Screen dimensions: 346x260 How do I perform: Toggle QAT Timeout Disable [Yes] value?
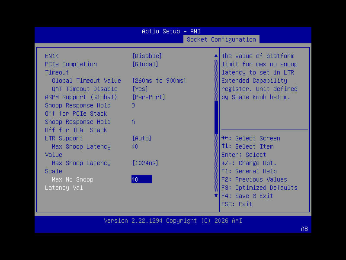click(x=140, y=89)
